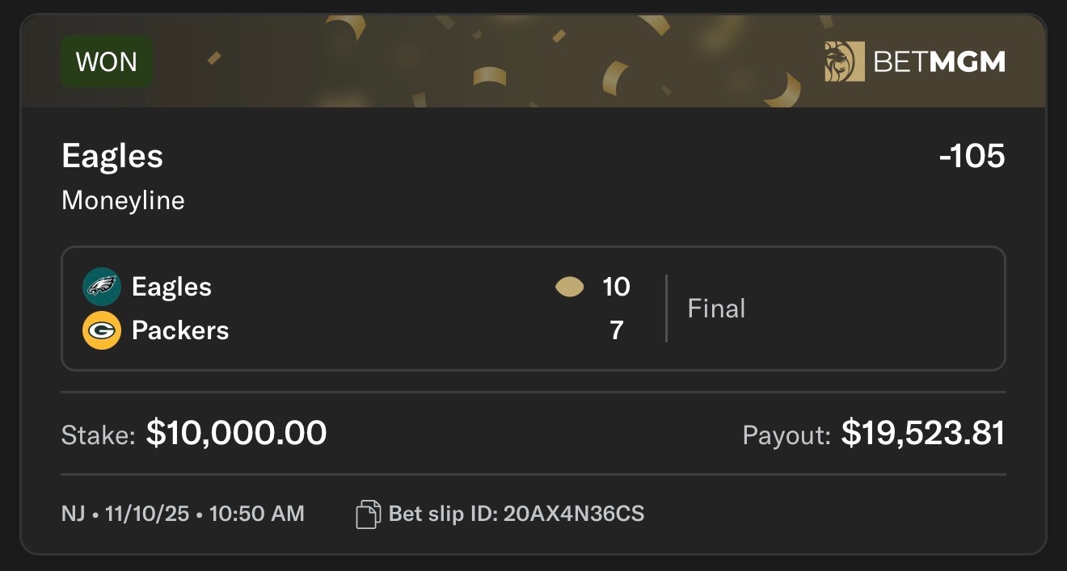Screen dimensions: 1067x571
Task: Click the NJ 11/10/25 10:50 AM timestamp
Action: click(183, 514)
